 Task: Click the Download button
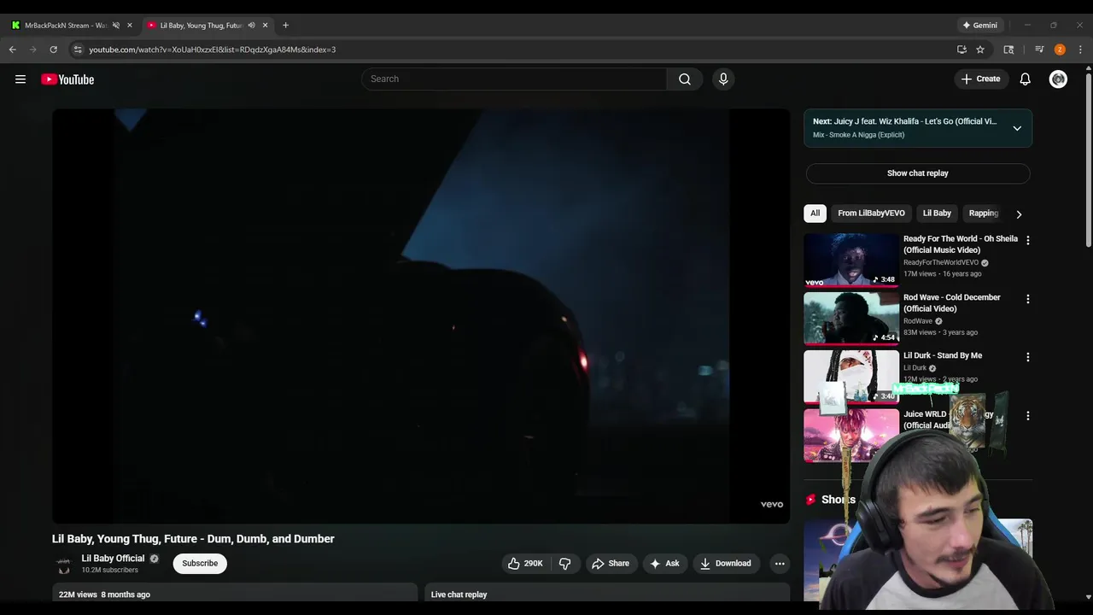[x=725, y=563]
